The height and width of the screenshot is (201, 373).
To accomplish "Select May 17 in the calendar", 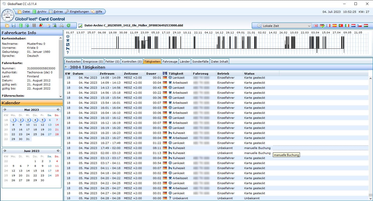I will coord(28,130).
